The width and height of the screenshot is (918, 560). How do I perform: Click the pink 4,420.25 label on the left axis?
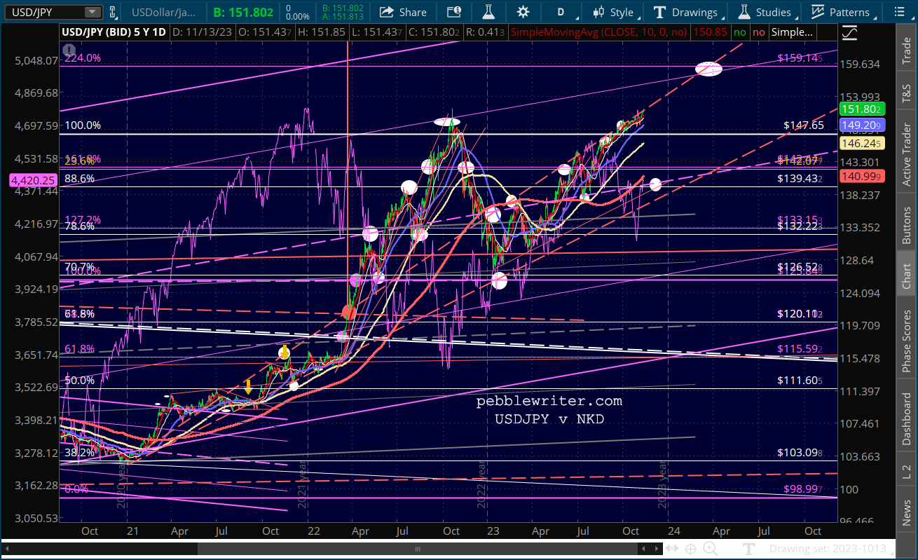[x=32, y=180]
